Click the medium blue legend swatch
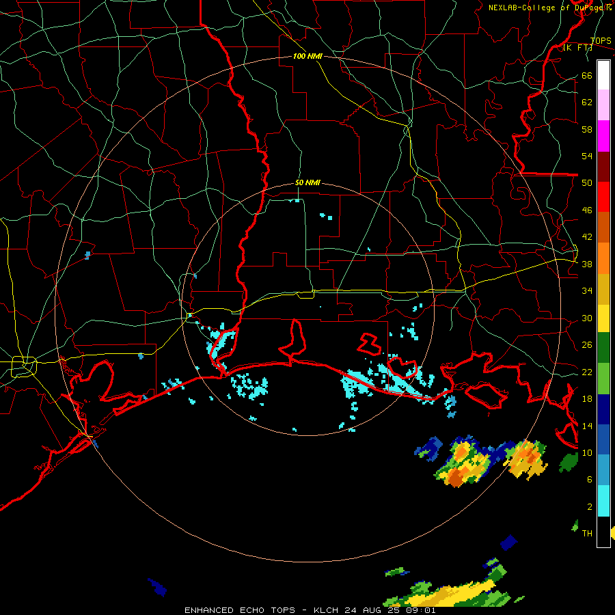 603,439
